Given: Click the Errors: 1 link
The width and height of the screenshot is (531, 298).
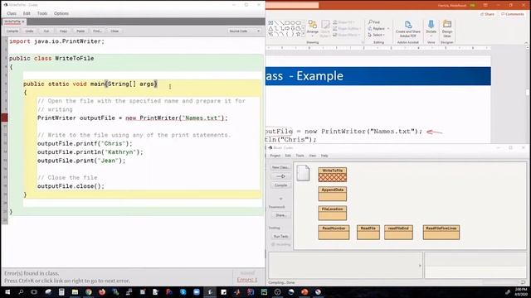Looking at the screenshot, I should 247,280.
